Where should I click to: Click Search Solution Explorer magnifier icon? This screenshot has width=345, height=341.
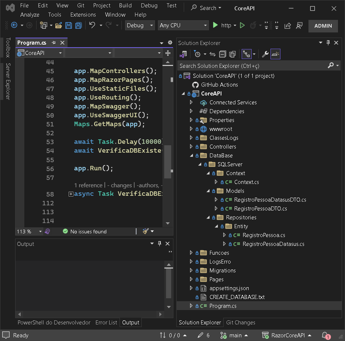[x=331, y=66]
